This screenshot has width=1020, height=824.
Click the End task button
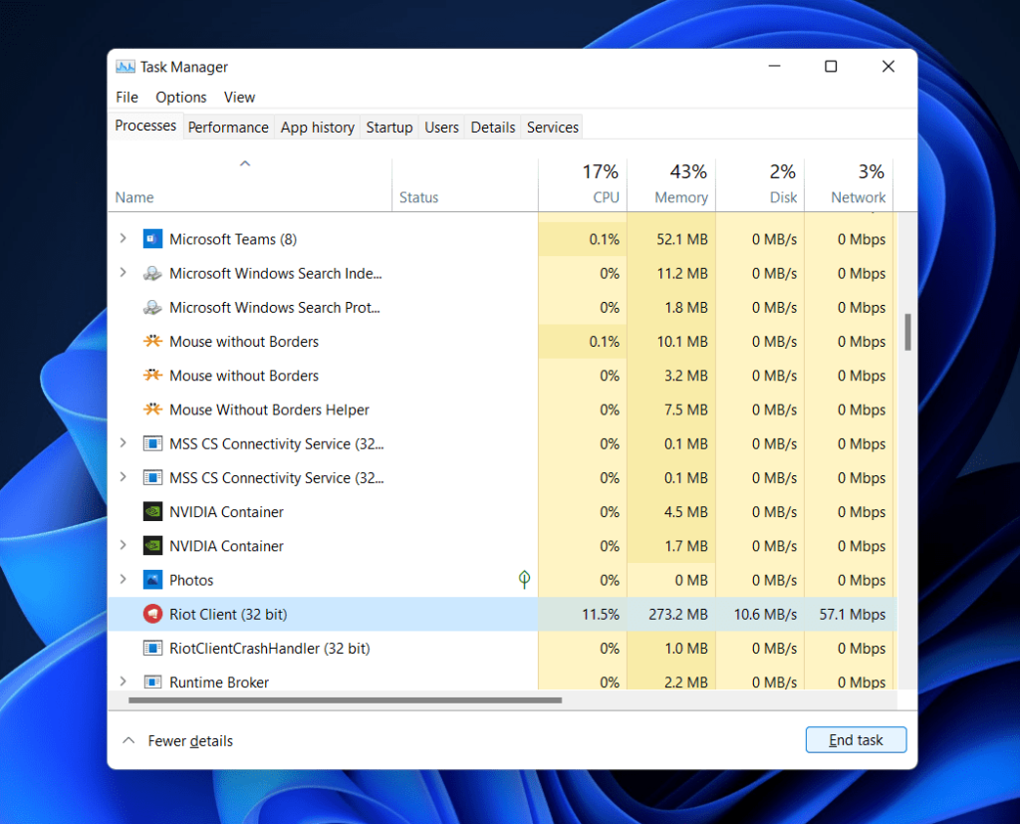(856, 739)
